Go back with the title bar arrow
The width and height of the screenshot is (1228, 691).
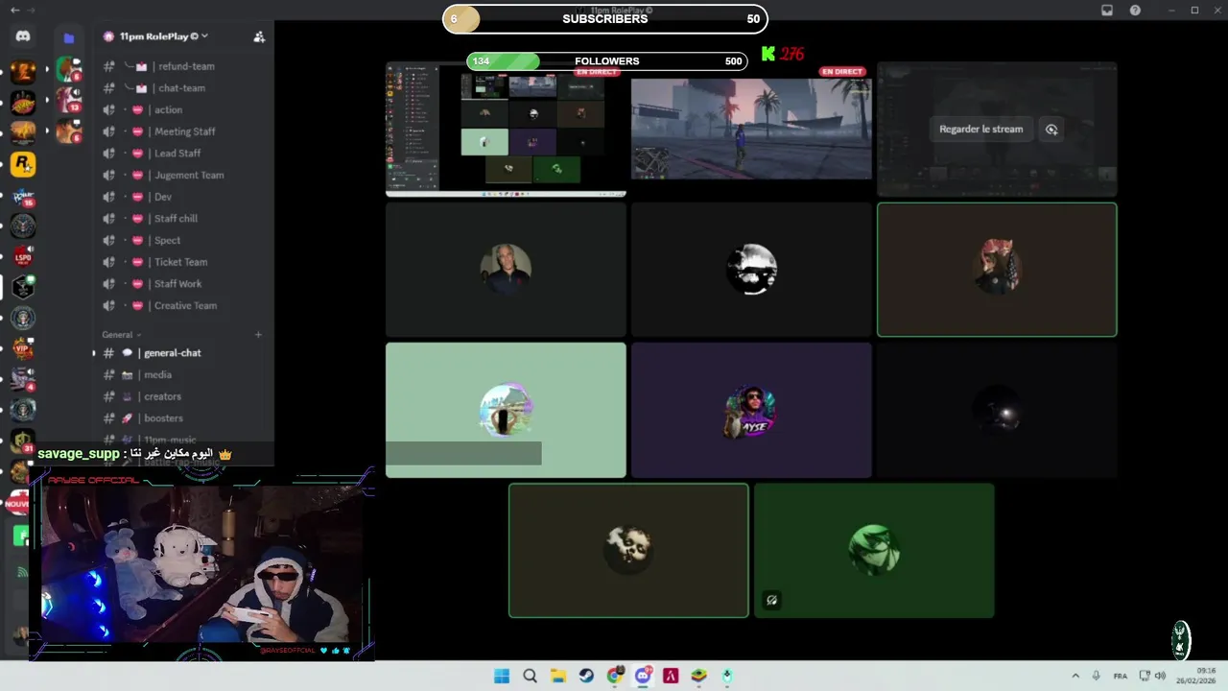[14, 10]
